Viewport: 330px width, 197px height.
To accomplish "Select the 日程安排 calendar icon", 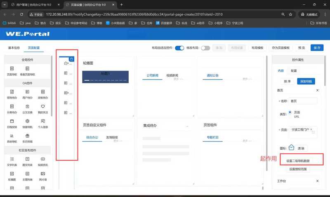I will pyautogui.click(x=12, y=121).
